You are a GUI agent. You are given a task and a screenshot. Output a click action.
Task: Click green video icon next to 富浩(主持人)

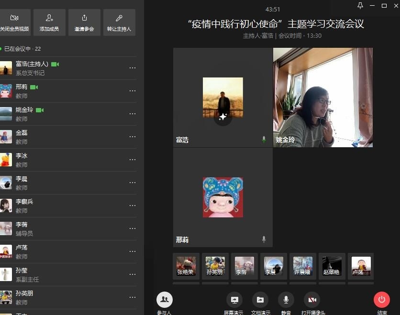tap(55, 64)
